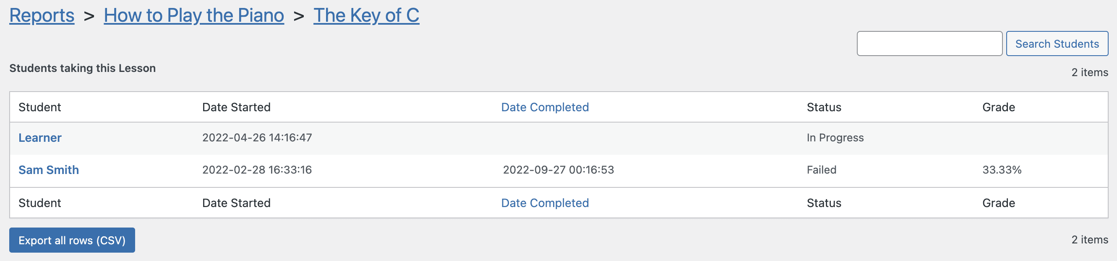
Task: Click the In Progress status for Learner
Action: pos(835,138)
